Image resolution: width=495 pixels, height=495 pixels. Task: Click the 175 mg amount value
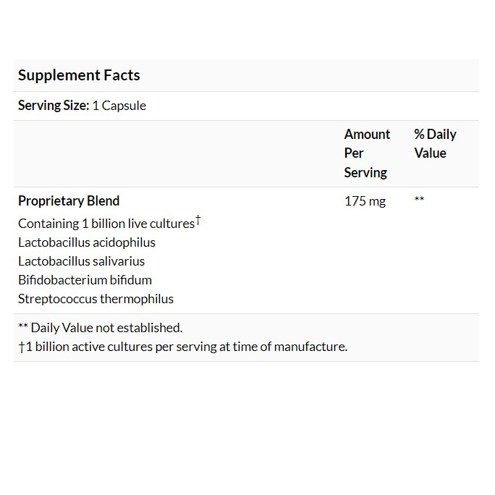click(x=365, y=201)
